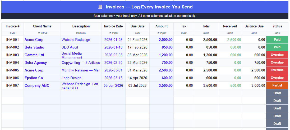Select the Monthly Retainer — Mar description
The width and height of the screenshot is (290, 130).
[x=81, y=70]
